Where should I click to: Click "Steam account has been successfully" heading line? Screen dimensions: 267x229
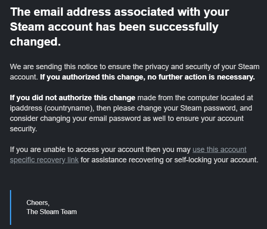click(114, 27)
